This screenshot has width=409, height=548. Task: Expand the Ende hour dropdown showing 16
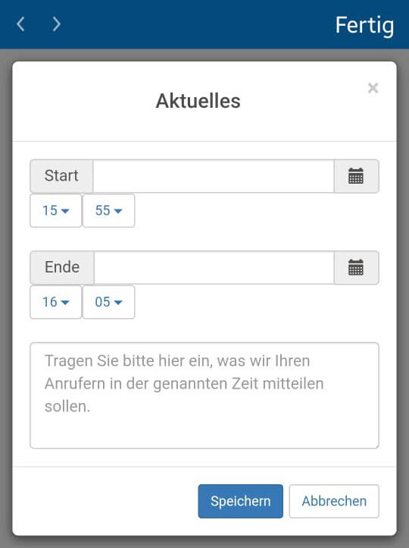(x=56, y=302)
